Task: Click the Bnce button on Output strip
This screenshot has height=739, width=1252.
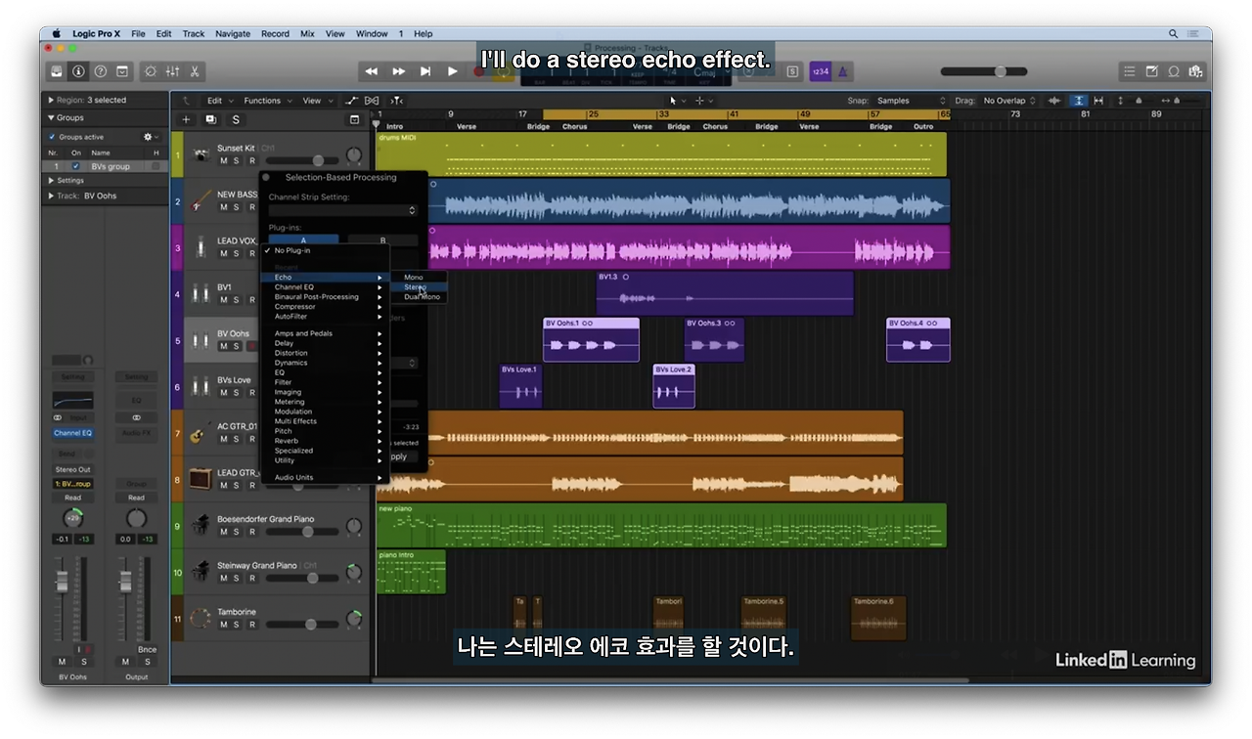Action: pos(147,650)
